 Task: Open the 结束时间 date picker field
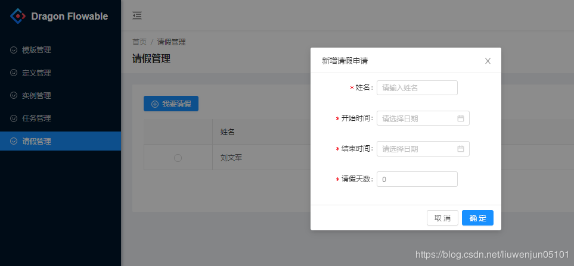click(423, 149)
